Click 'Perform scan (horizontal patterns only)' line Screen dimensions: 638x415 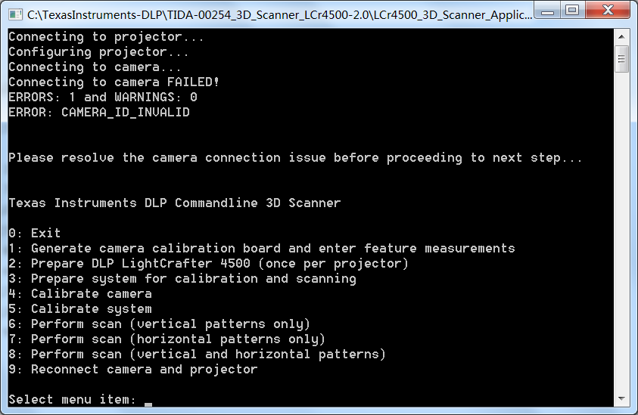(167, 339)
